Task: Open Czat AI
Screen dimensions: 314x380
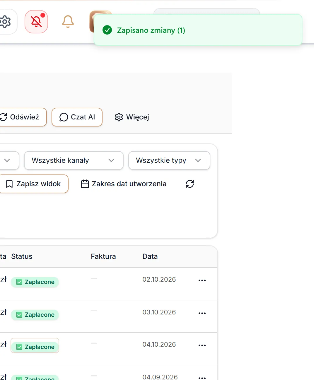Action: tap(77, 117)
